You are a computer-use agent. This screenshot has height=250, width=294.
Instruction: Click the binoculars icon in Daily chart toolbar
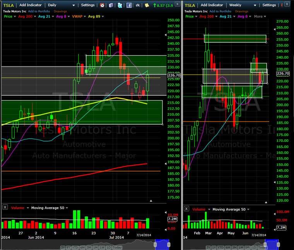click(x=138, y=5)
